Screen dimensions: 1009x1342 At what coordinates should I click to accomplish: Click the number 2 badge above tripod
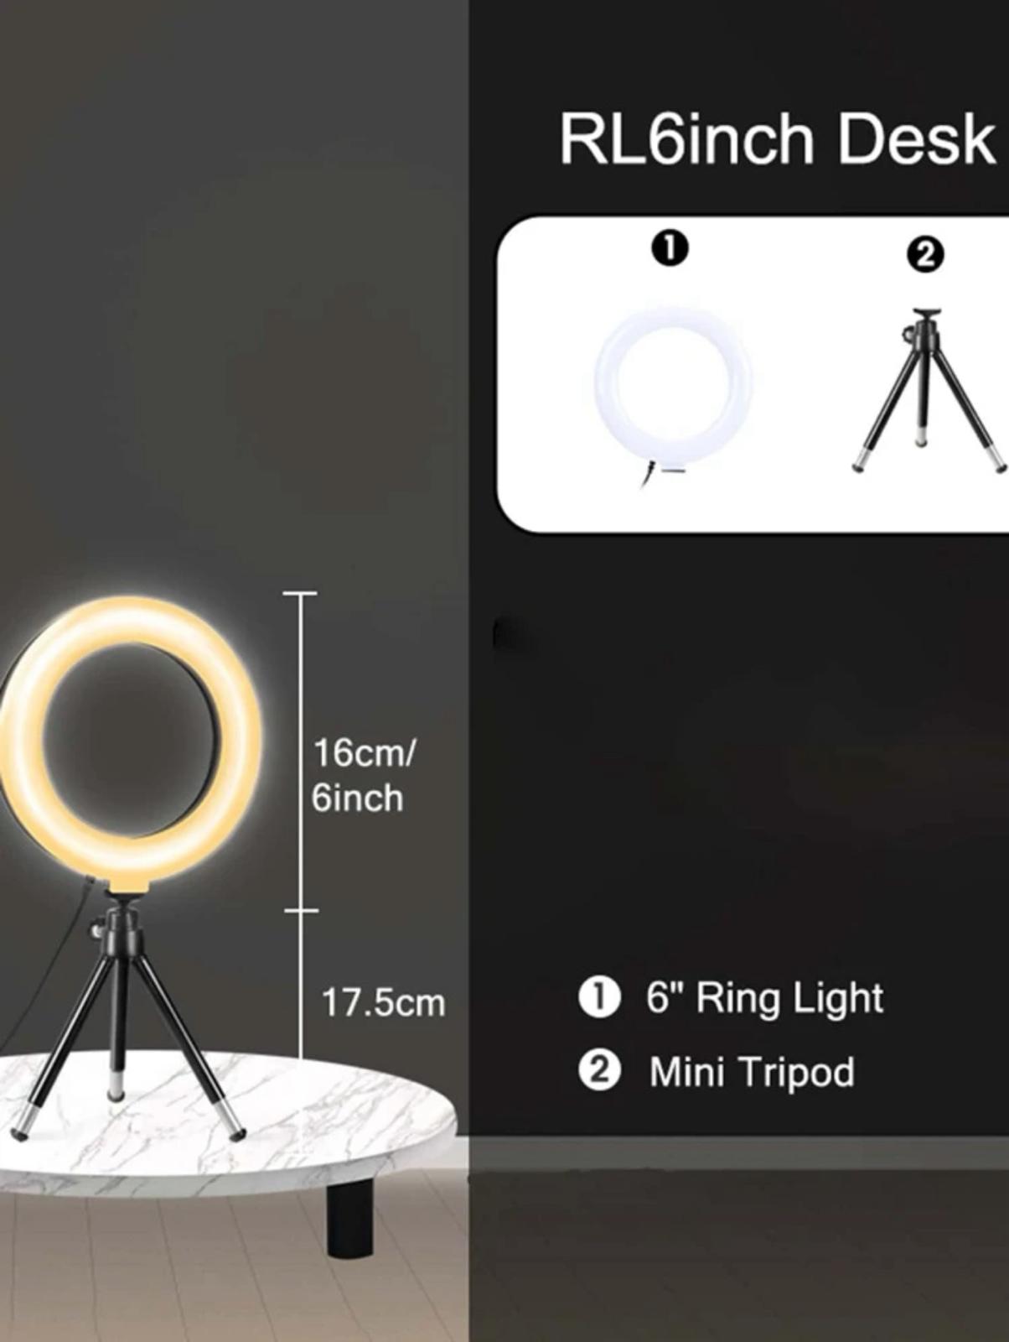tap(925, 255)
